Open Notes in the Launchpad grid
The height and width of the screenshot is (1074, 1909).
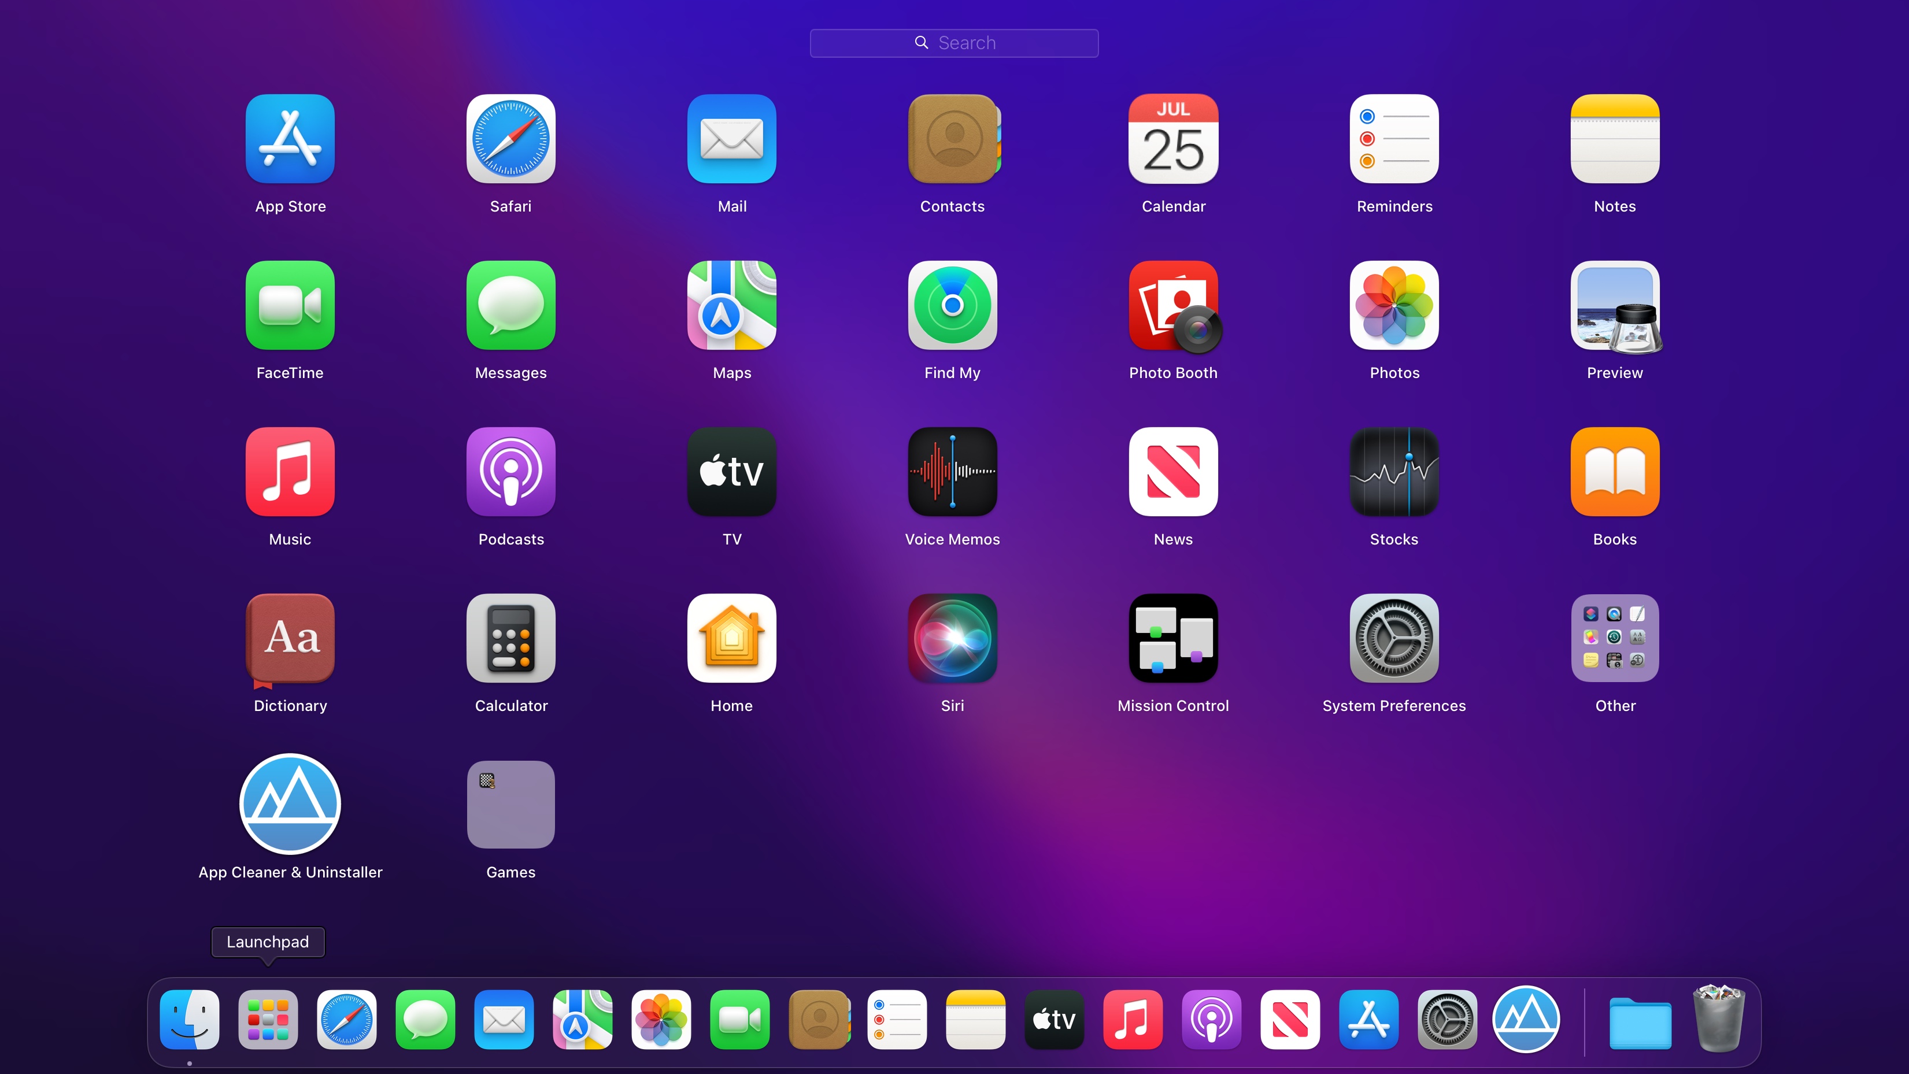1615,139
